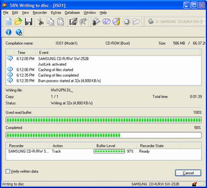Click the status bar burning icon
This screenshot has height=188, width=207.
tap(194, 184)
